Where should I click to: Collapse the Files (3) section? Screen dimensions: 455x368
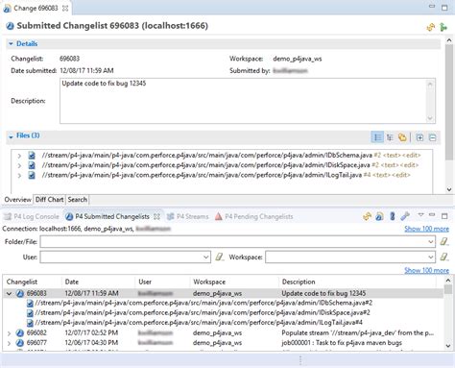pyautogui.click(x=11, y=136)
